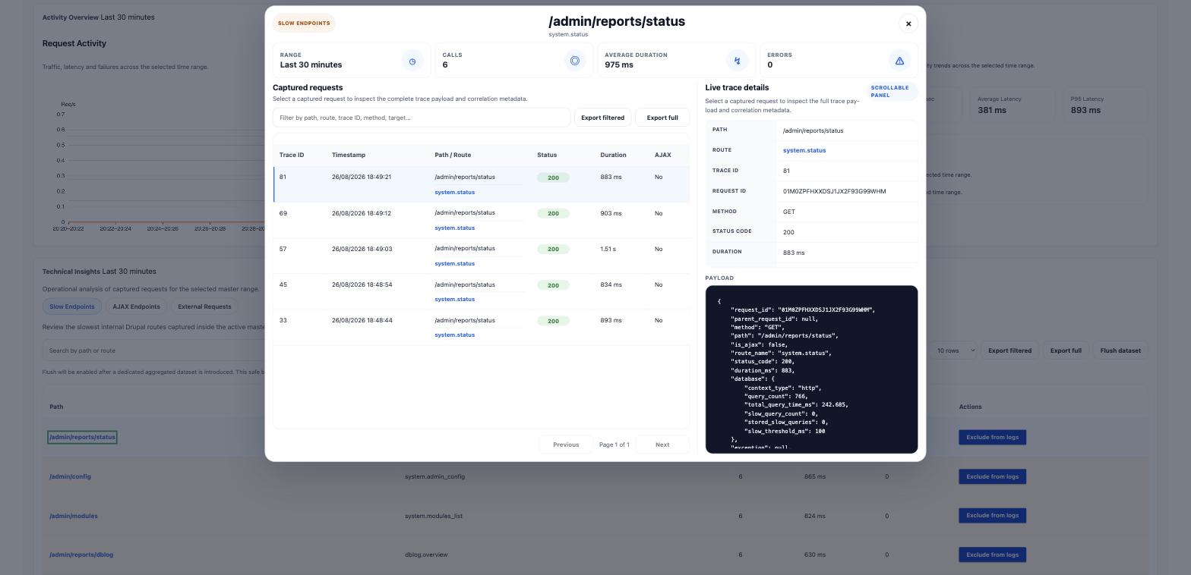Click the Next page button
Viewport: 1191px width, 575px height.
(662, 445)
